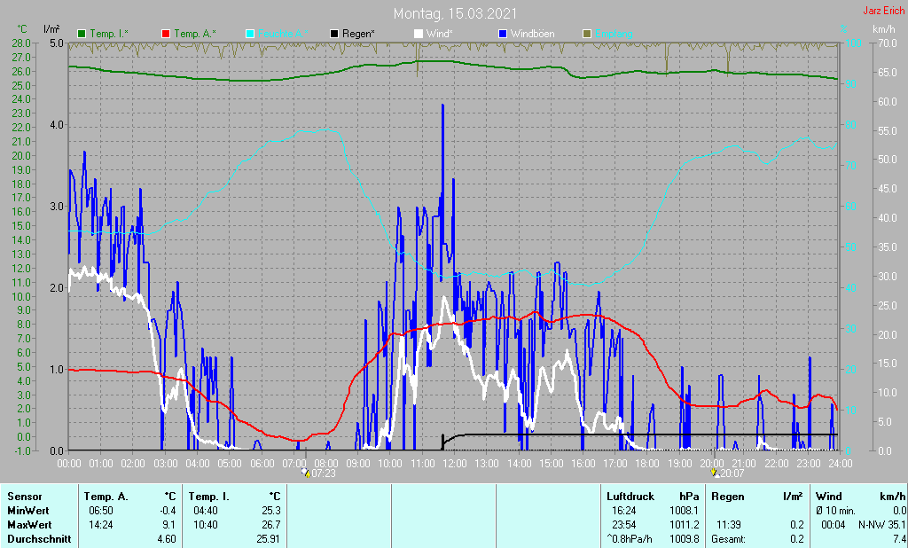The image size is (908, 548).
Task: Click the Temp. I. average value 25.91
Action: click(269, 539)
